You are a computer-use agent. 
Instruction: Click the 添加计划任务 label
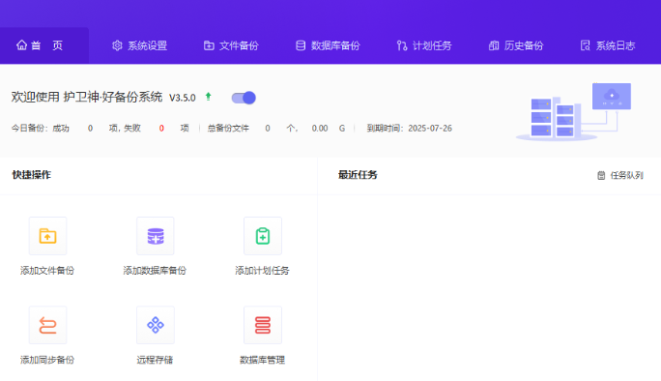[x=262, y=271]
